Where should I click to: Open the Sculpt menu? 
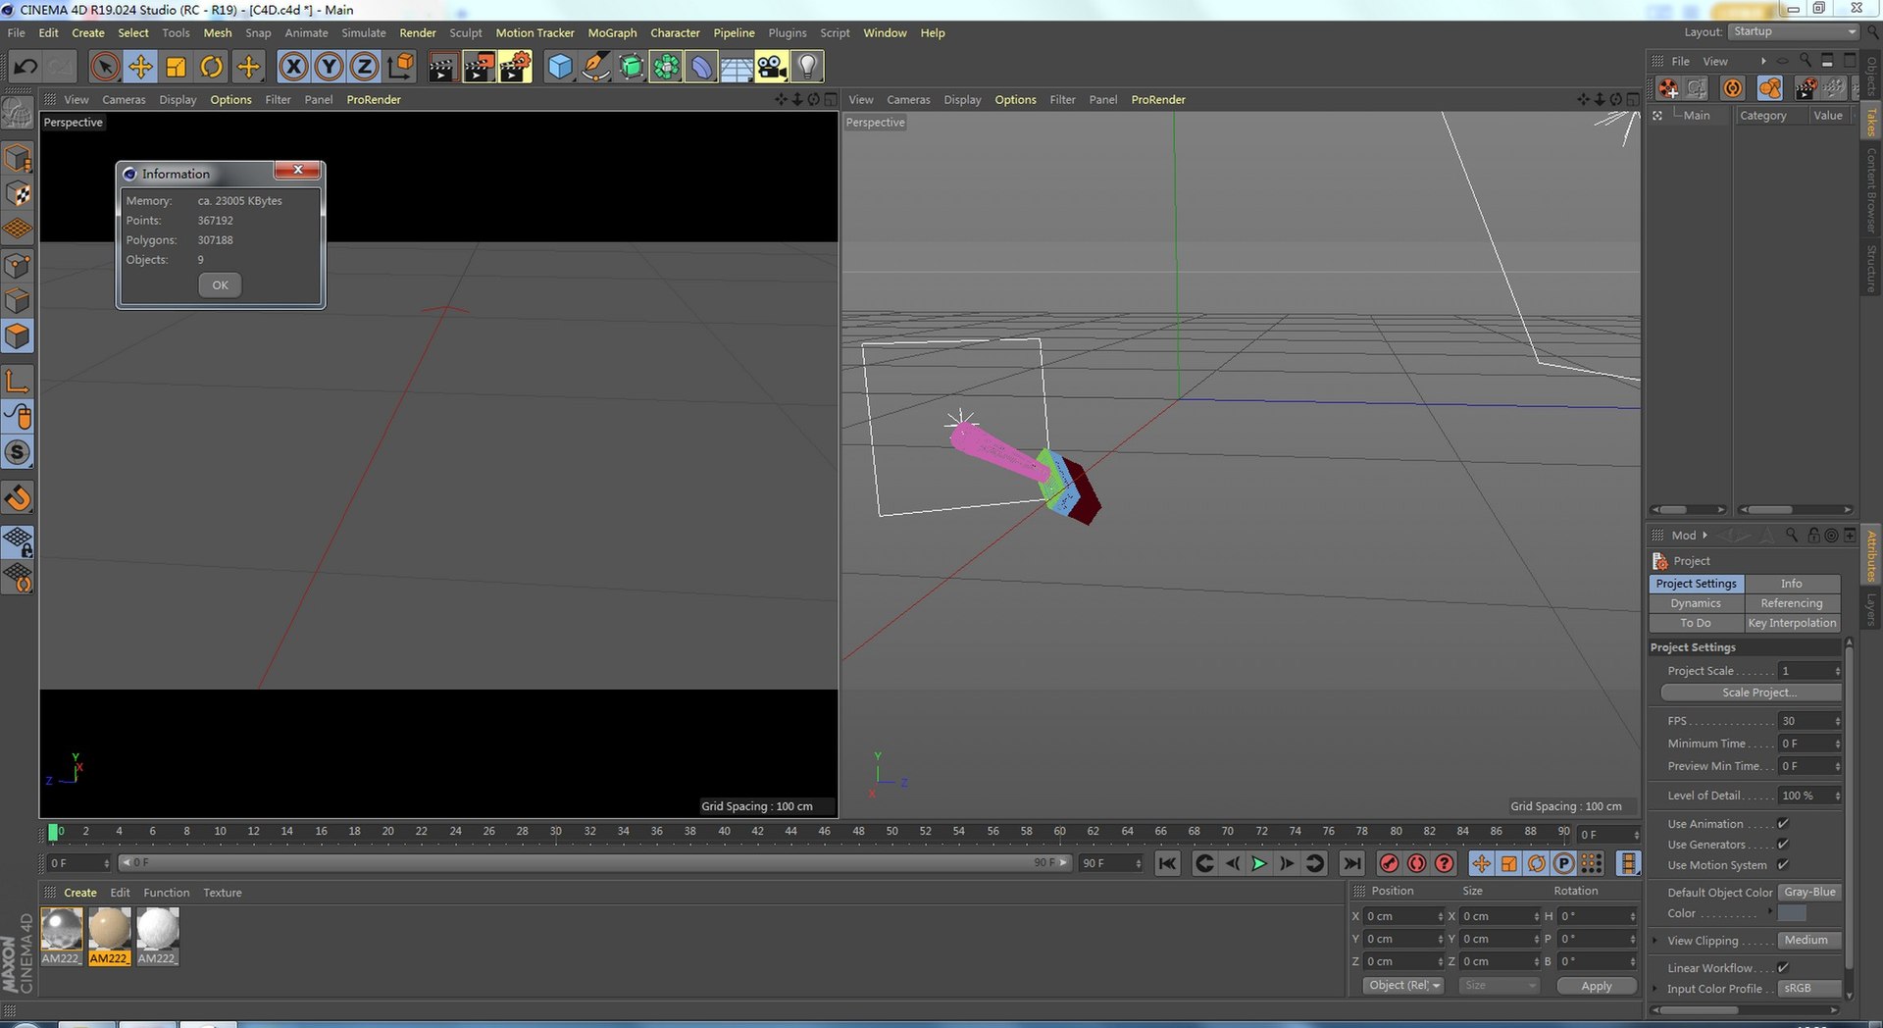[466, 32]
